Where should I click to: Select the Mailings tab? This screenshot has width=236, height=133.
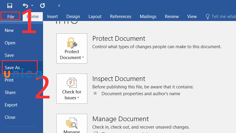click(148, 17)
